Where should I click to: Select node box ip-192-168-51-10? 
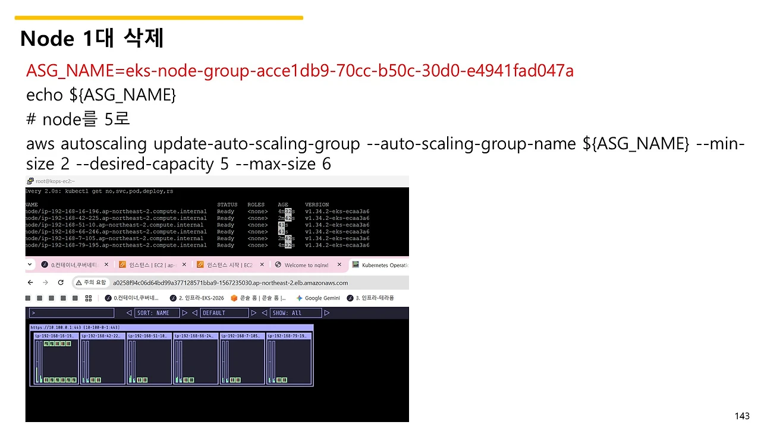149,358
